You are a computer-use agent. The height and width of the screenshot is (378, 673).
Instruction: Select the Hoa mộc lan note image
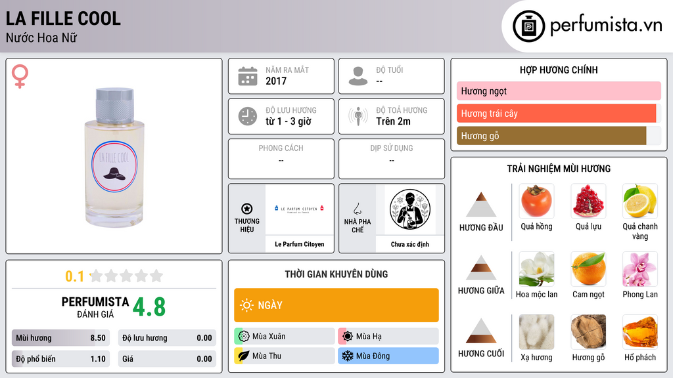[536, 268]
